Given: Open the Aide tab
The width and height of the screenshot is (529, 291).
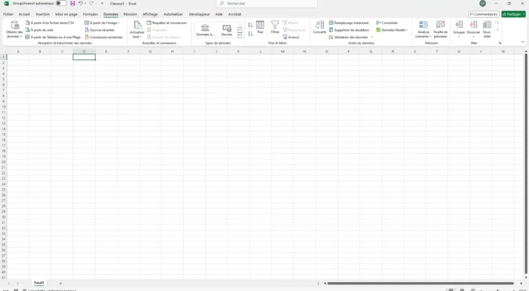Looking at the screenshot, I should pyautogui.click(x=219, y=14).
